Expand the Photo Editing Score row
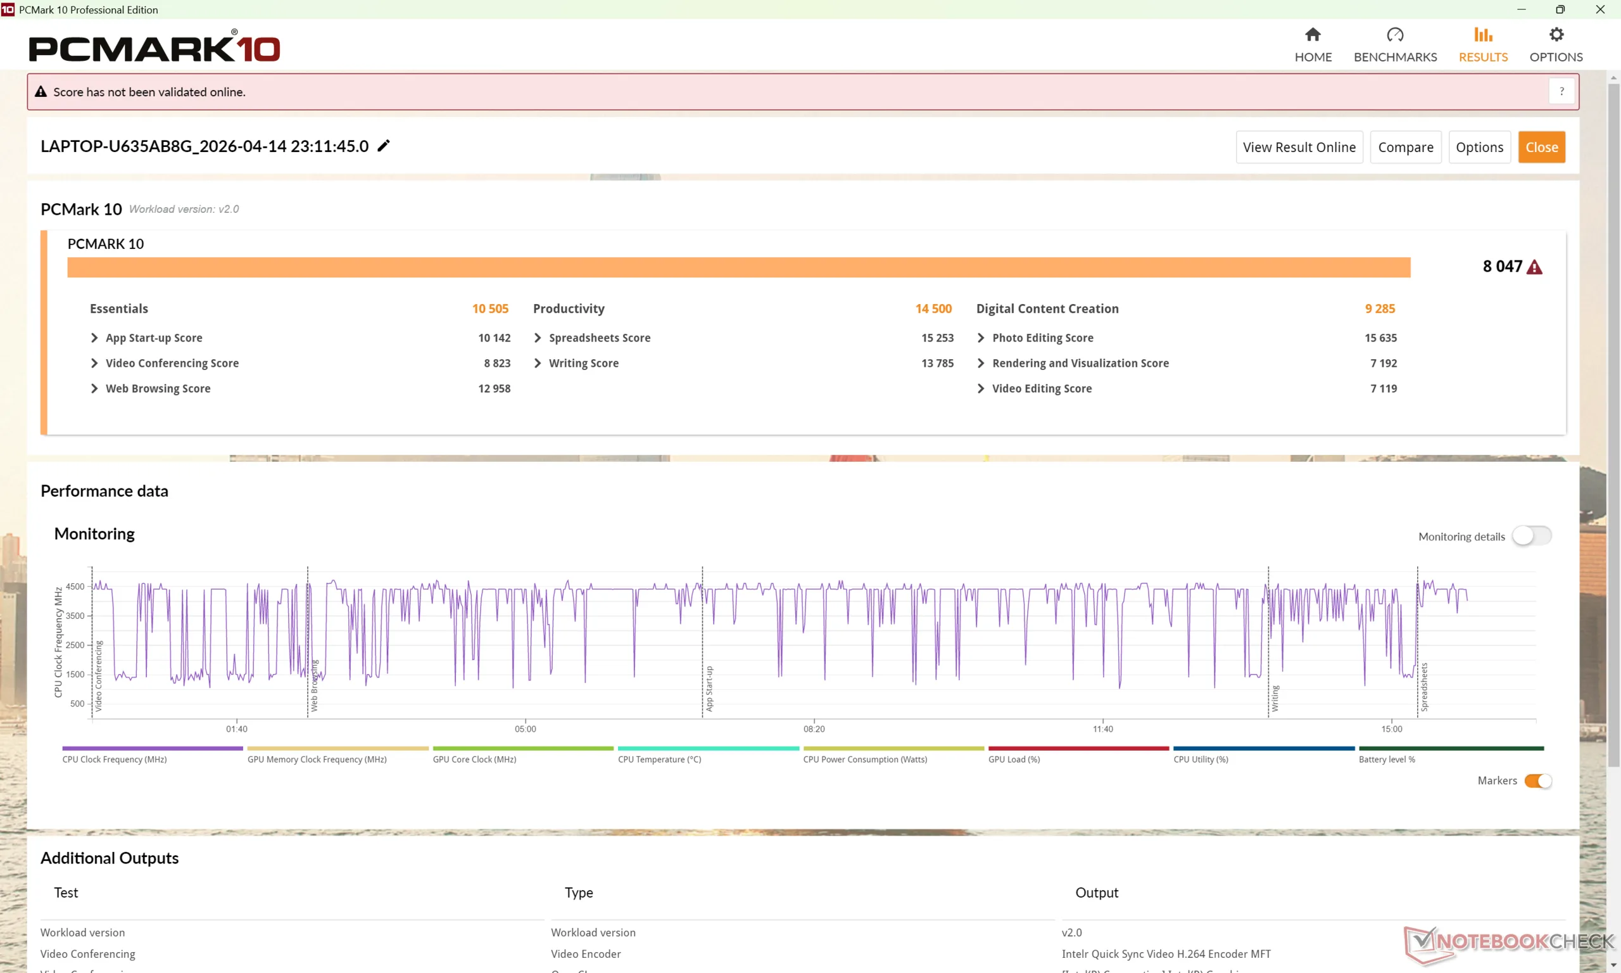The width and height of the screenshot is (1621, 973). (981, 338)
